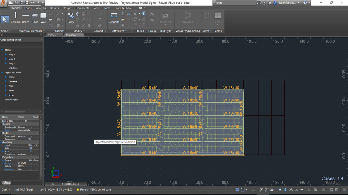Open the Results ribbon tab
This screenshot has width=348, height=195.
tap(54, 8)
